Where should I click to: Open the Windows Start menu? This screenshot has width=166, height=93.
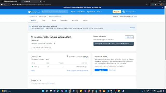point(43,91)
